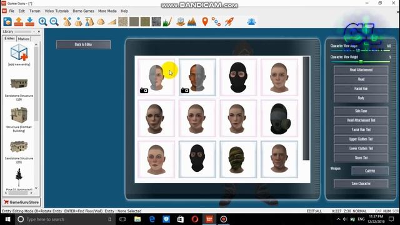Select the ramp terrain tool
This screenshot has height=225, width=400.
(112, 22)
